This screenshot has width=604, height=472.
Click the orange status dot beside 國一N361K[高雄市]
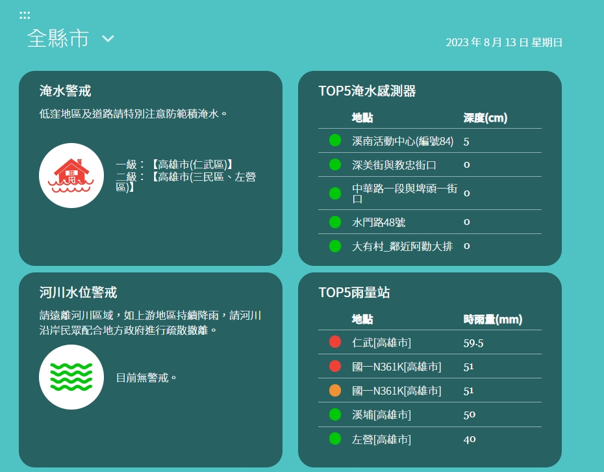pos(335,389)
